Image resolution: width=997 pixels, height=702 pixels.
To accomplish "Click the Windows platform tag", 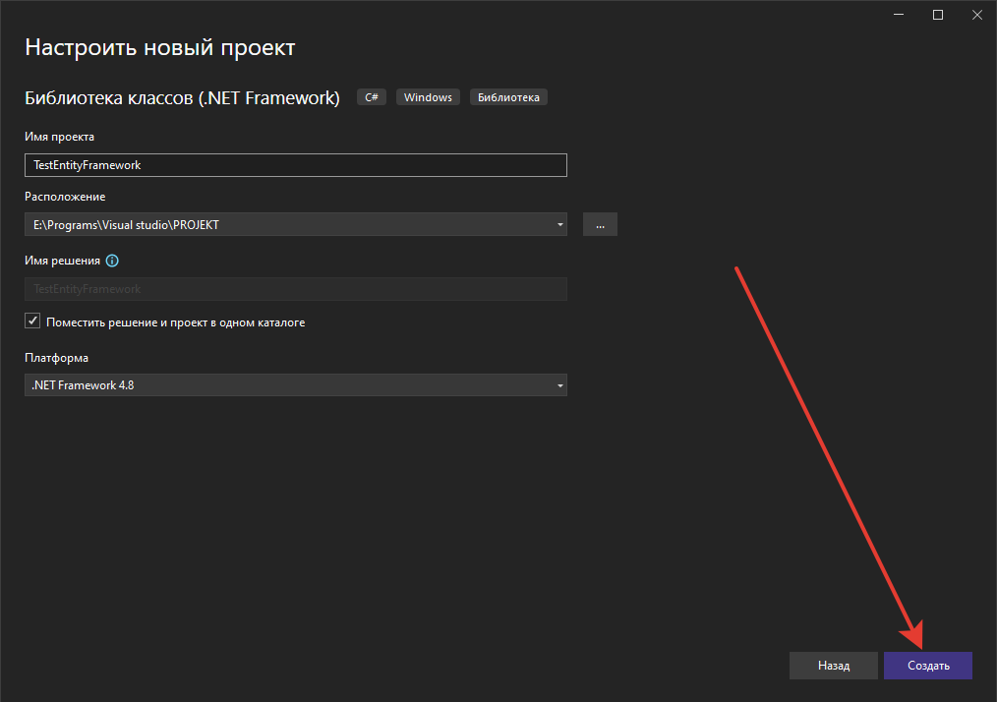I will [x=428, y=97].
